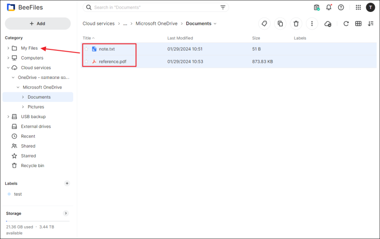Sort by Title column header
The height and width of the screenshot is (239, 380).
click(88, 38)
